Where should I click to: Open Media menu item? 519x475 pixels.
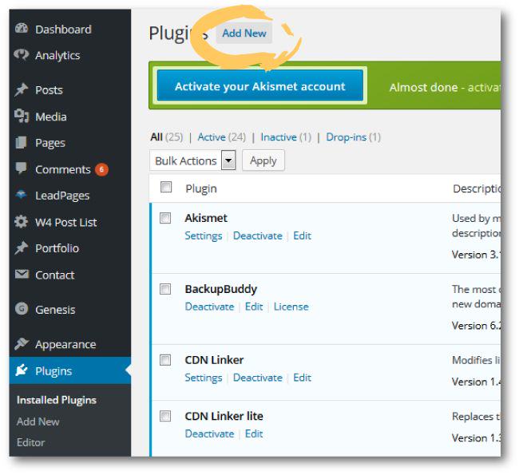[x=51, y=117]
